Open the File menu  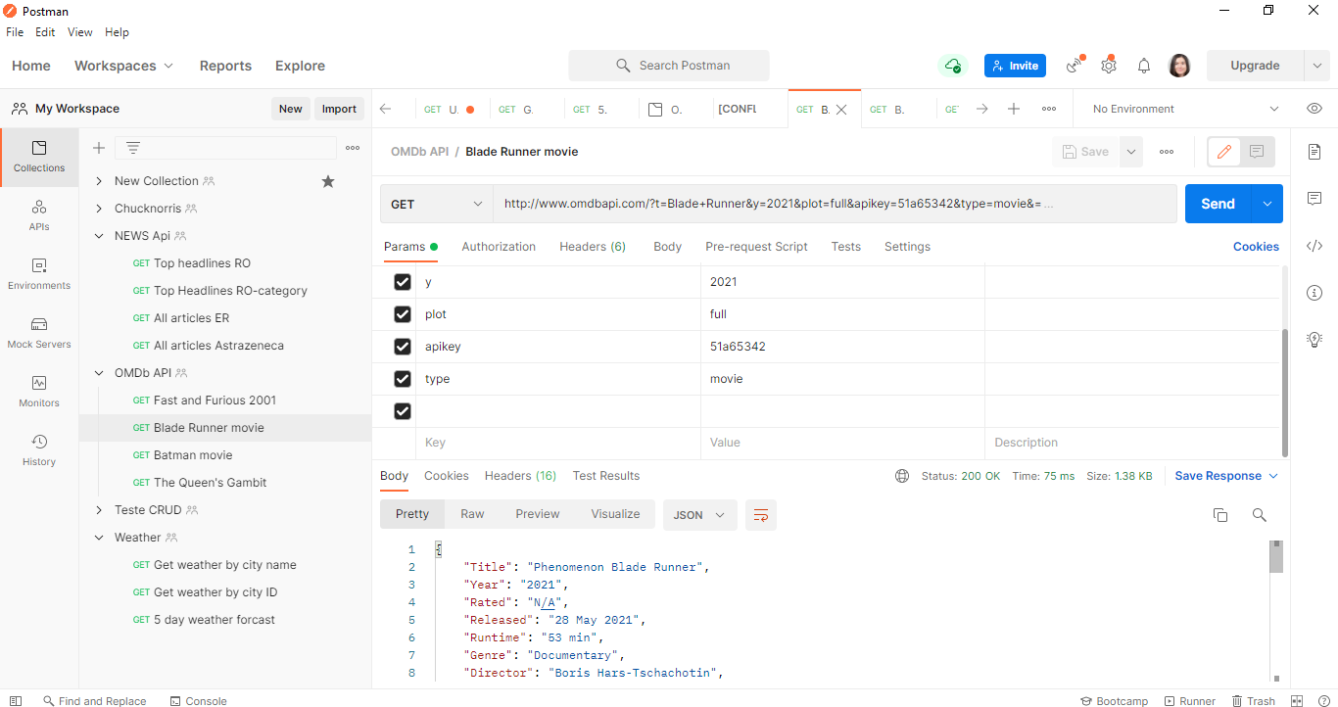(x=15, y=32)
